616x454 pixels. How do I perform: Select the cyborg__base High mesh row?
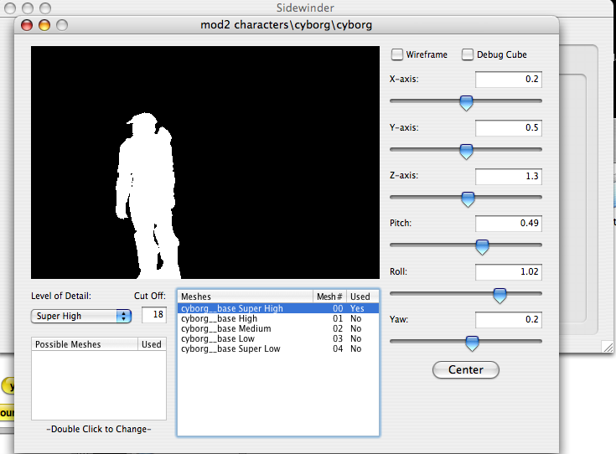(x=278, y=318)
